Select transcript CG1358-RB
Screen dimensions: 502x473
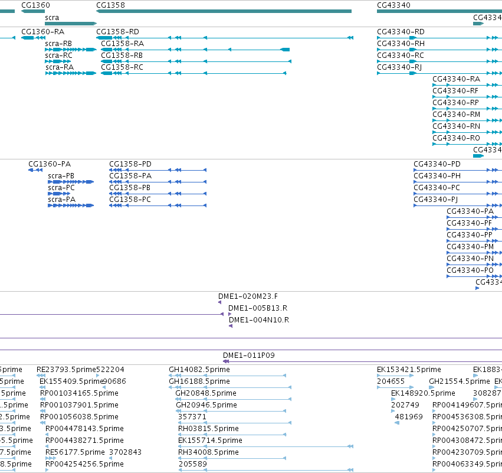coord(122,56)
